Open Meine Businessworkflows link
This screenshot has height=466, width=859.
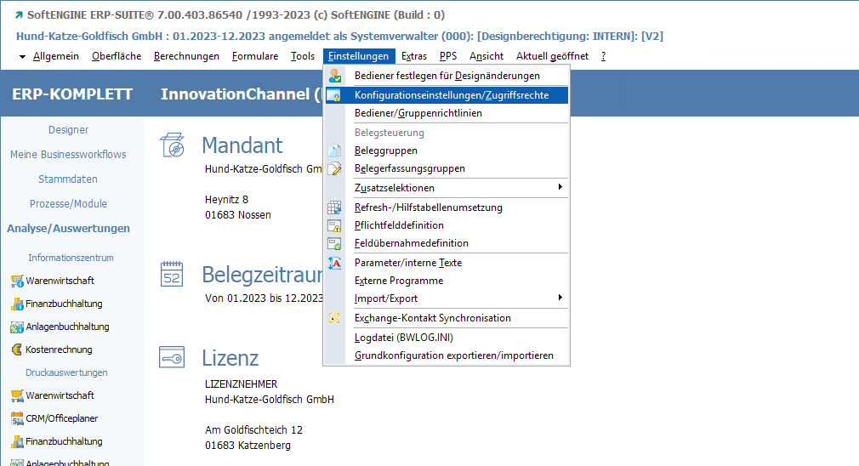tap(68, 155)
